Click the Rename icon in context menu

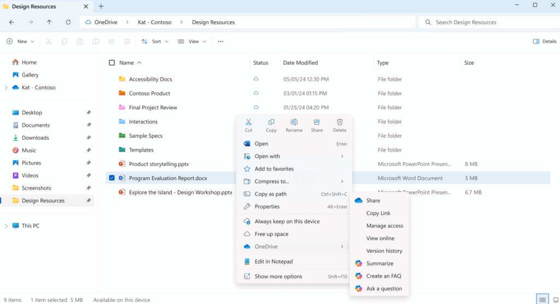point(294,122)
